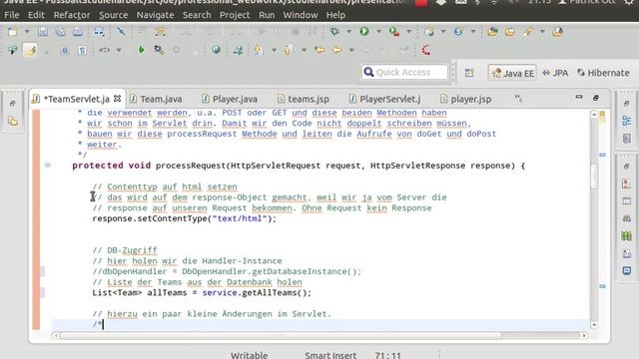
Task: Toggle Block Selection mode icon
Action: (x=64, y=50)
